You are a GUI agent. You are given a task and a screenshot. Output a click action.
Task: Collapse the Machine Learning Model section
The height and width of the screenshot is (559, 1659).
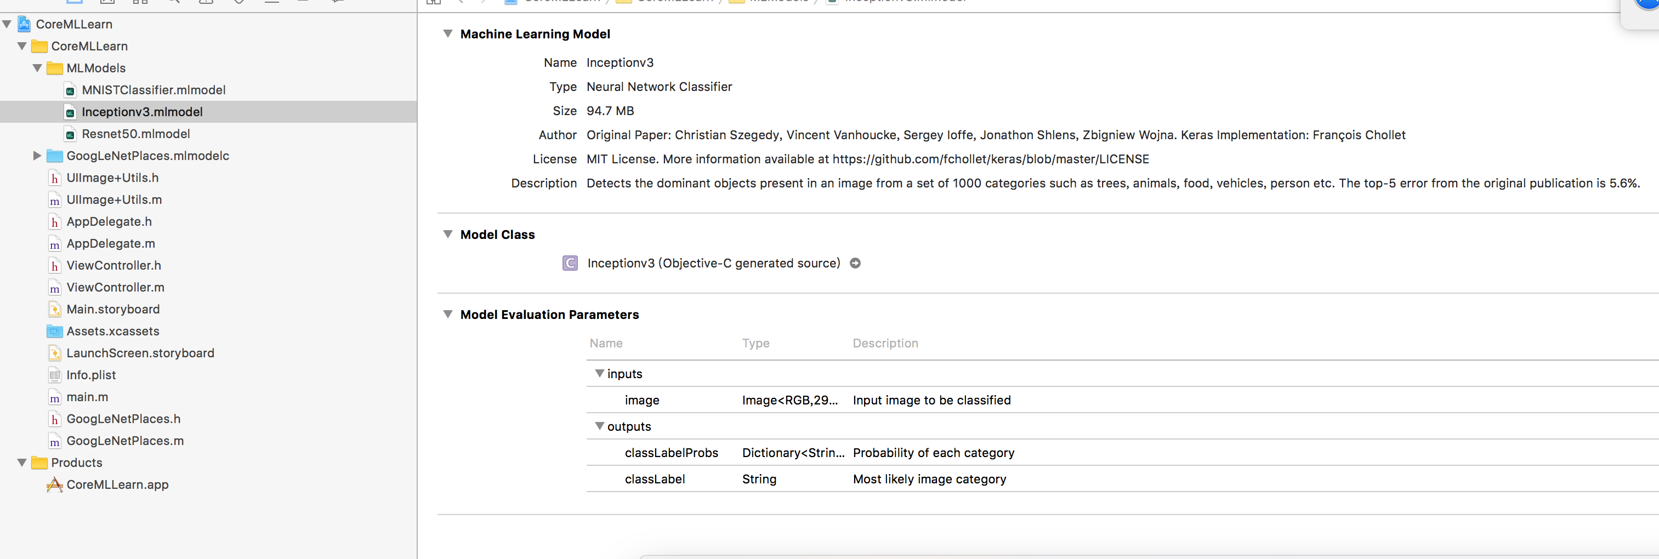[x=447, y=33]
